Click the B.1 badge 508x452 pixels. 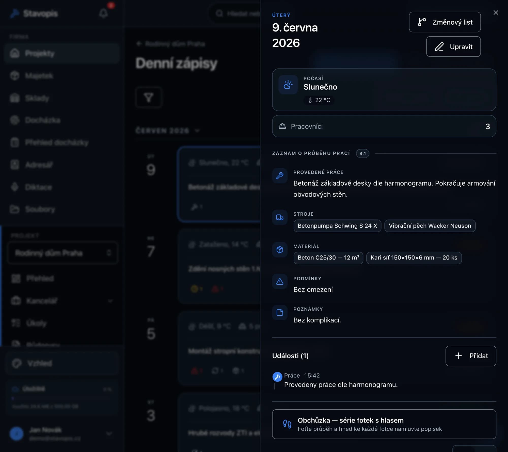pyautogui.click(x=362, y=153)
